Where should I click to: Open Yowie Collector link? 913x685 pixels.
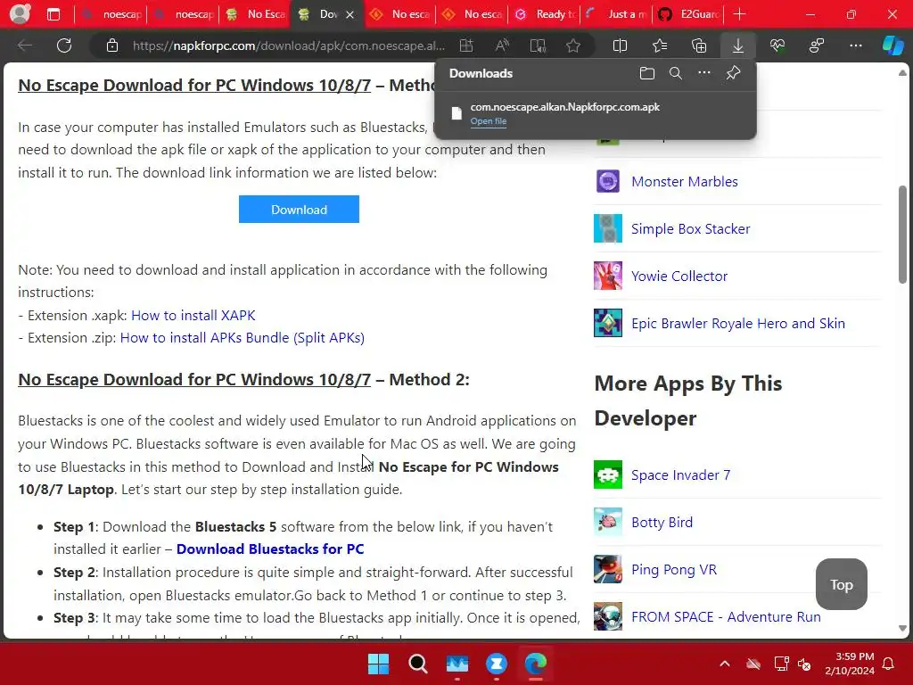click(679, 276)
